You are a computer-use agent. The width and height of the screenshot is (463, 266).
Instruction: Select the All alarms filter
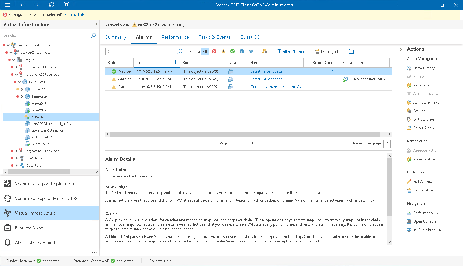point(205,51)
